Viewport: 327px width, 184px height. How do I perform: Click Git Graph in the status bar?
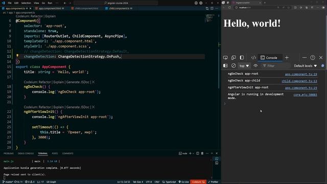click(x=51, y=182)
